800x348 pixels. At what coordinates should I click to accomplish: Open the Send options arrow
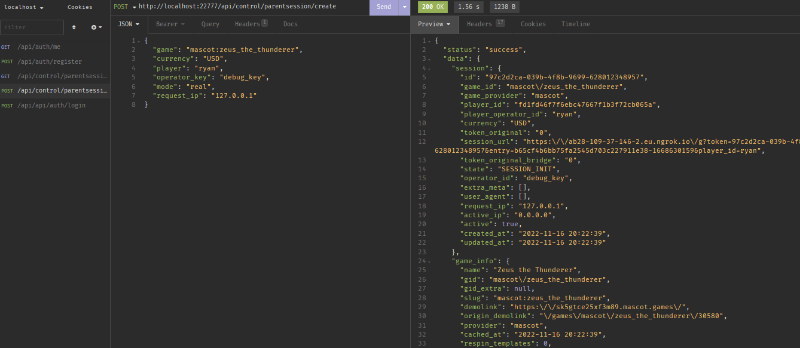click(x=404, y=7)
